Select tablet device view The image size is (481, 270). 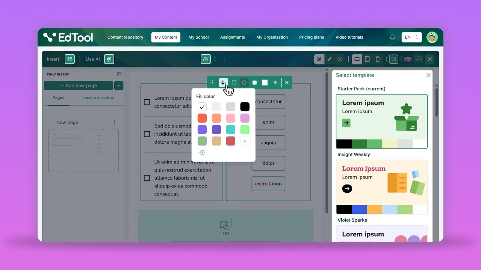[368, 59]
